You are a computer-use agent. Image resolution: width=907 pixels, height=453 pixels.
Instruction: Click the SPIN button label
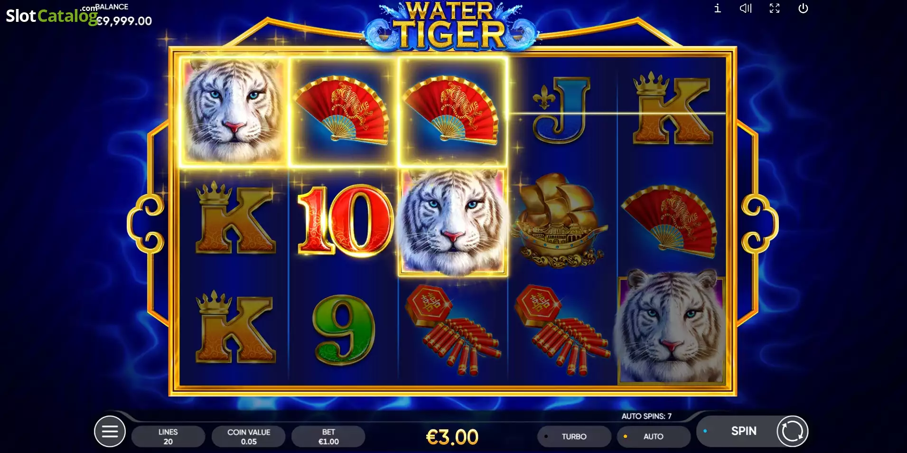[744, 431]
